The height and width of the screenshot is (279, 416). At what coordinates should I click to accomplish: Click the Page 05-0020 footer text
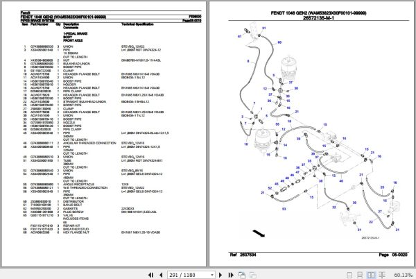[x=393, y=255]
